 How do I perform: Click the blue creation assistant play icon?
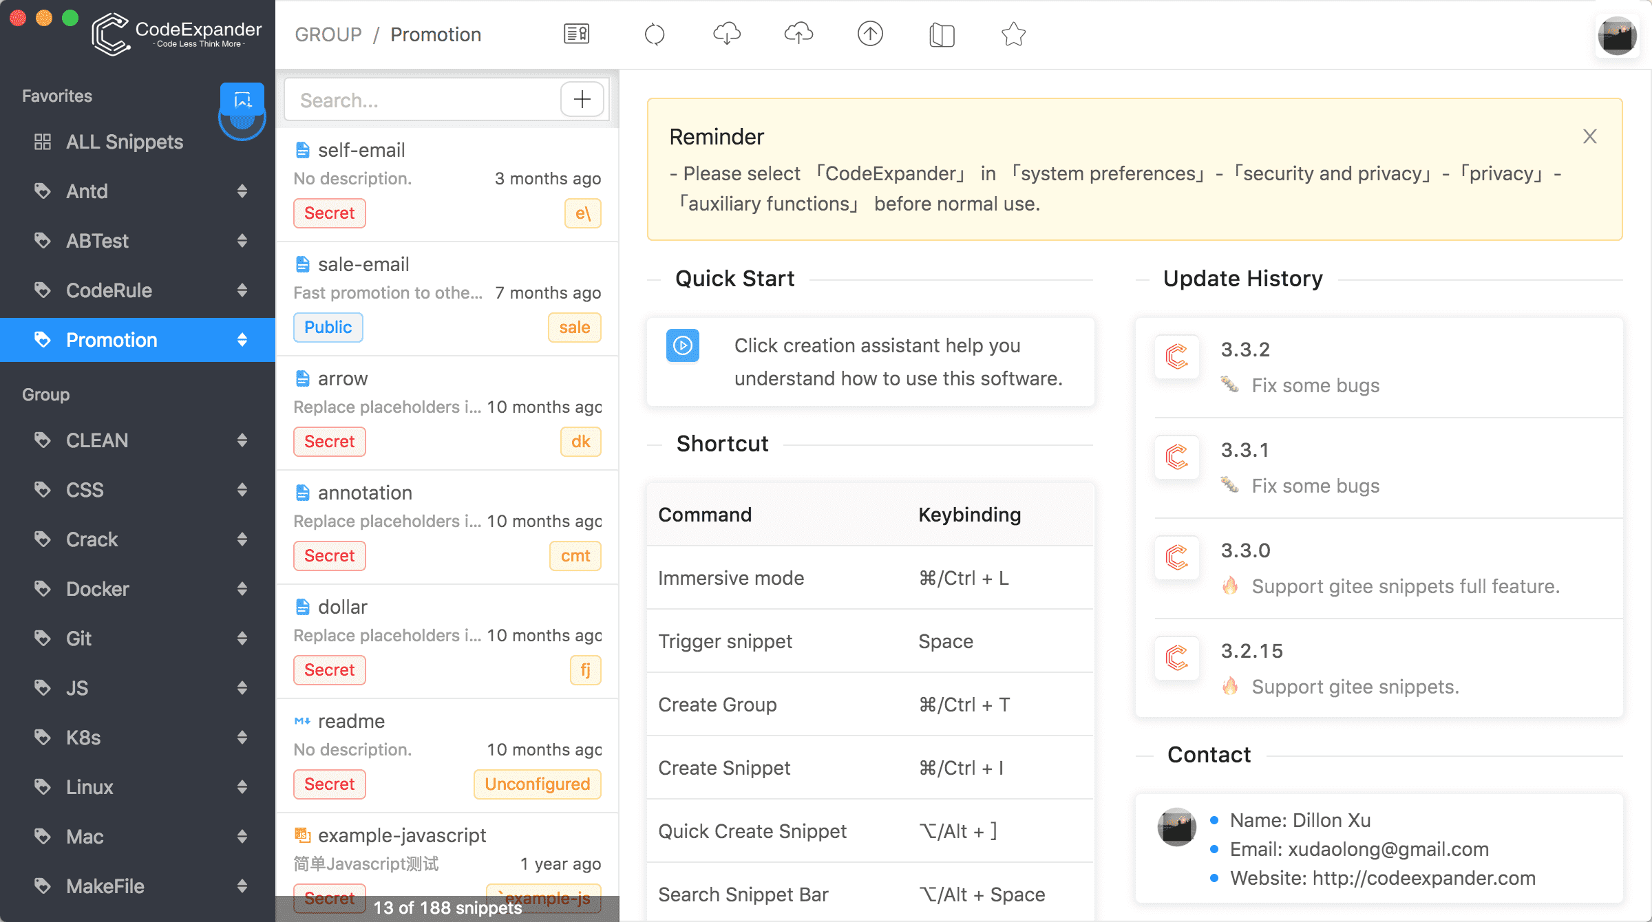[x=682, y=345]
